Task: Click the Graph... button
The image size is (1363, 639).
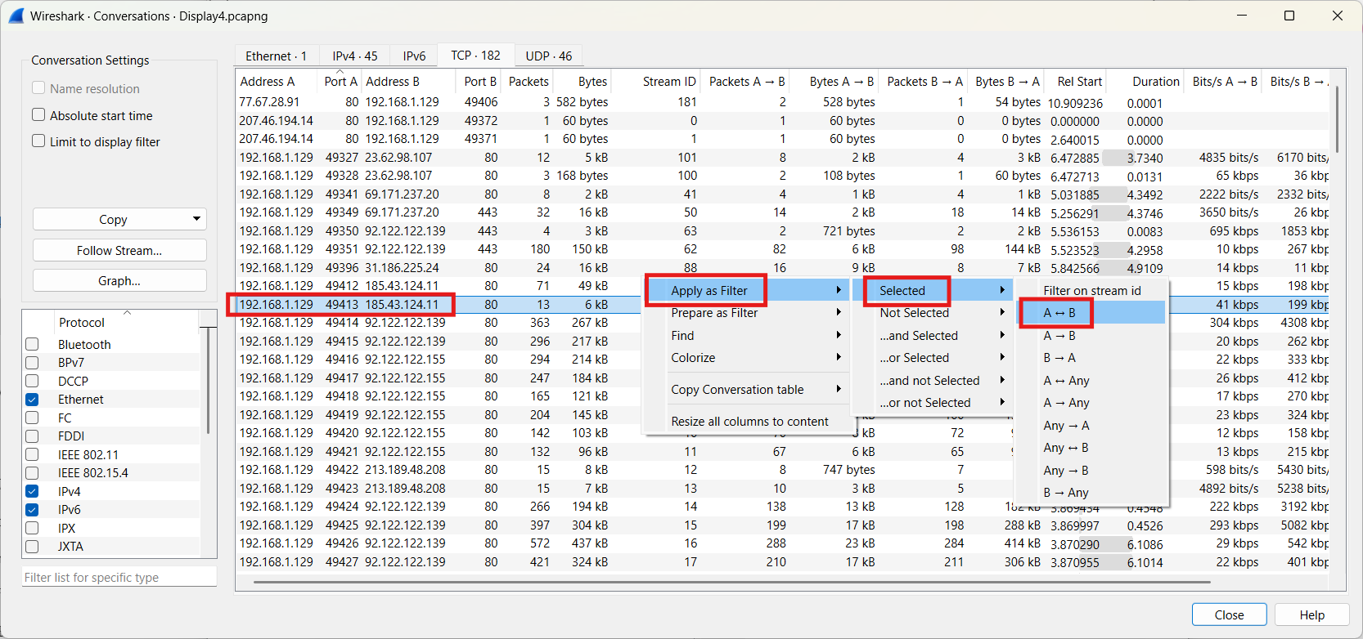Action: (x=119, y=280)
